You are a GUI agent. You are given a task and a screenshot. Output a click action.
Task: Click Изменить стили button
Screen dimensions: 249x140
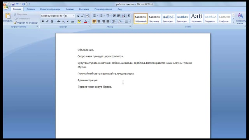(240, 19)
